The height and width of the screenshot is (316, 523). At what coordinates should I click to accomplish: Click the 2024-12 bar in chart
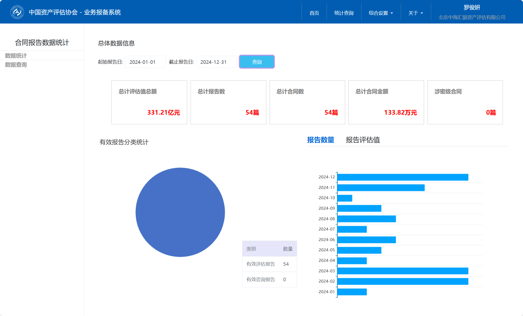403,177
